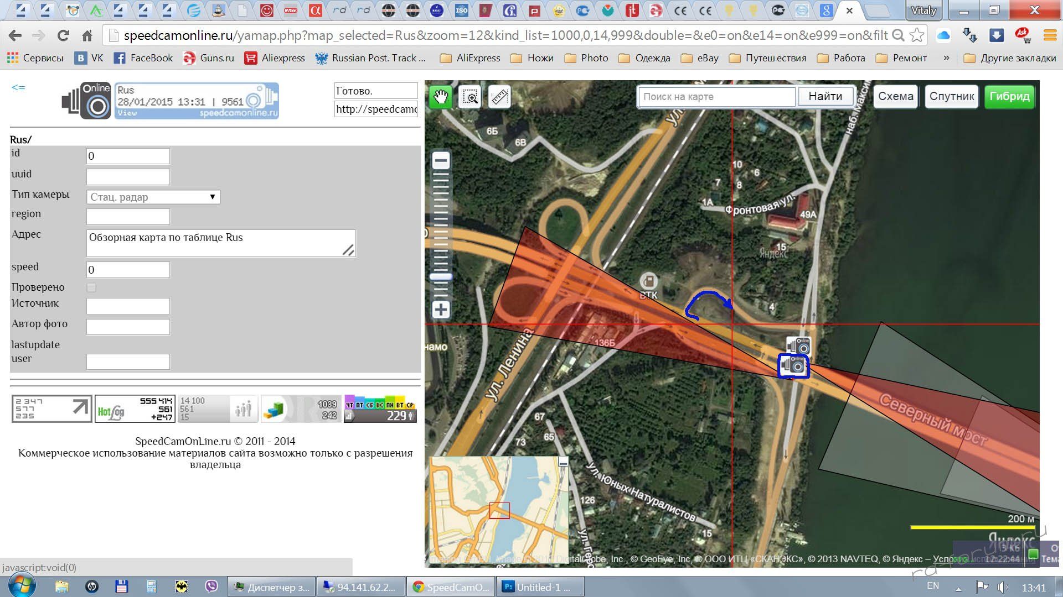
Task: Open the Тип камеры dropdown
Action: (153, 197)
